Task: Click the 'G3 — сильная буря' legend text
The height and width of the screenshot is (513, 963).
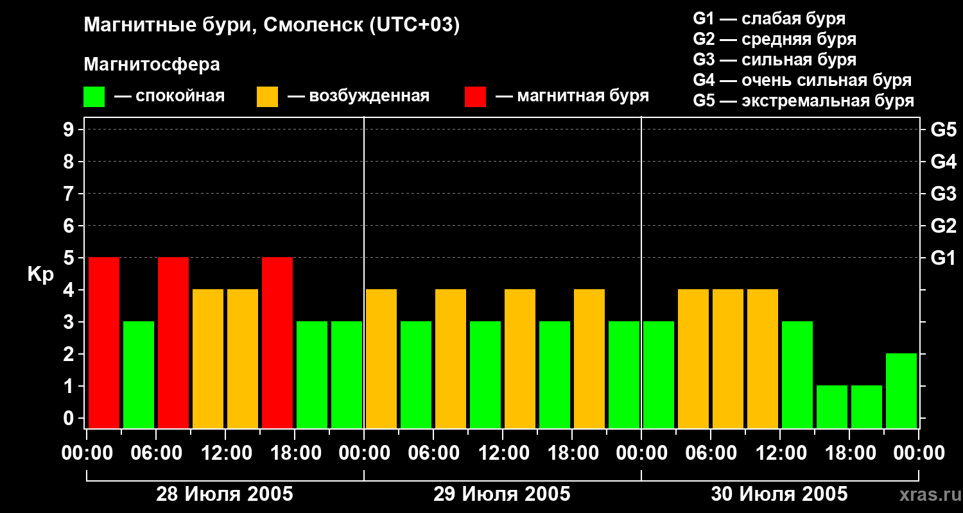Action: tap(775, 60)
